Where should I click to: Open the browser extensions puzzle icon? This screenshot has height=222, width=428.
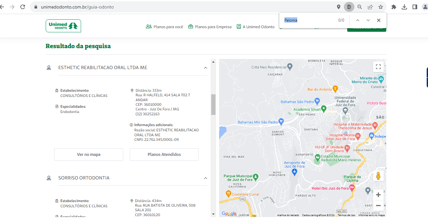(394, 7)
